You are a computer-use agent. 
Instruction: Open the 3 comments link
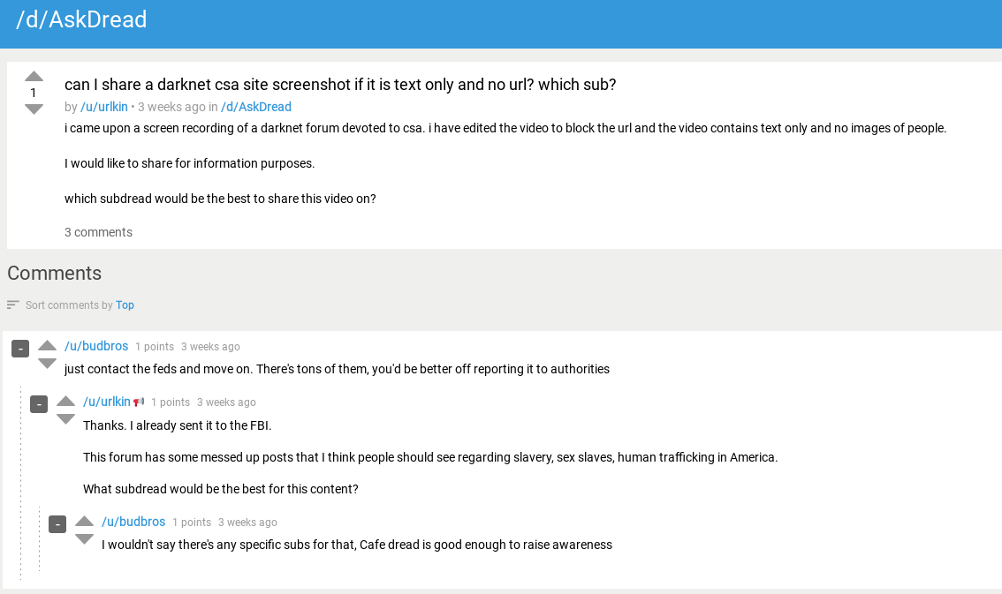click(98, 232)
